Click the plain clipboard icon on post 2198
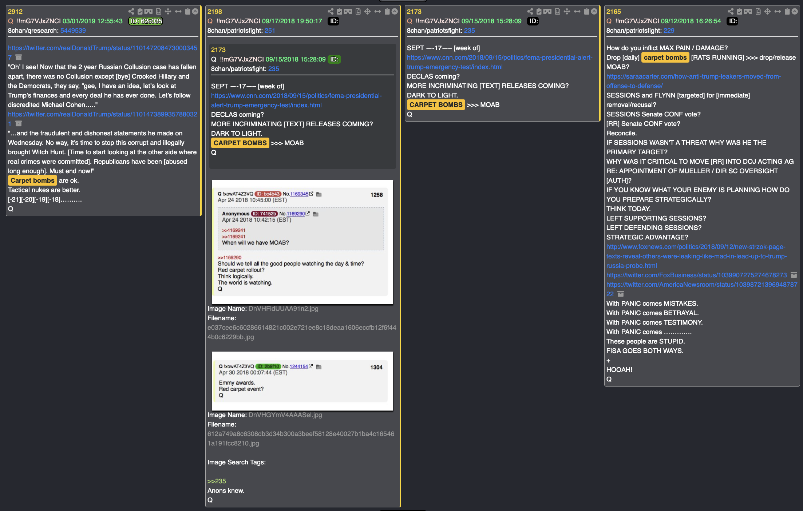Screen dimensions: 803x511 coord(387,12)
